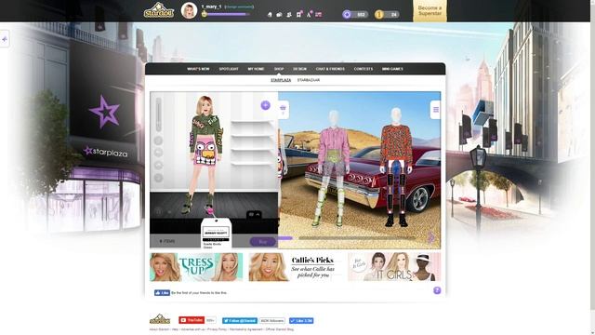Open the Tress Up banner
Screen dimensions: 595x335
click(196, 267)
